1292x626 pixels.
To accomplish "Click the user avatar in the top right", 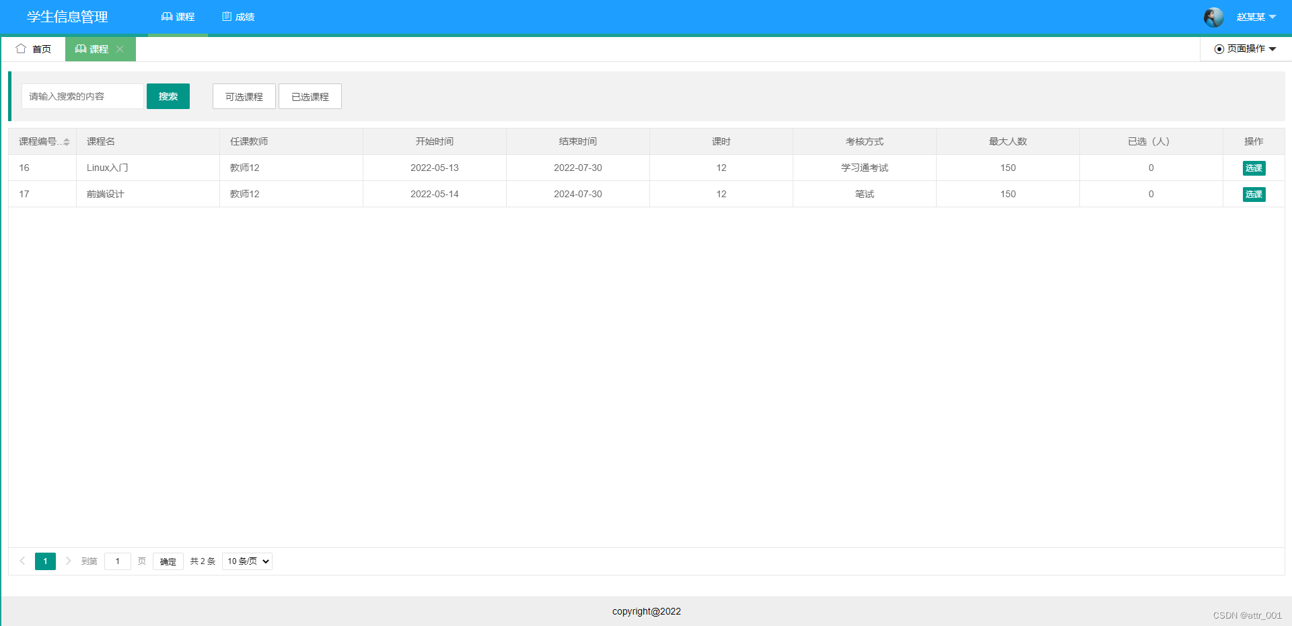I will (x=1213, y=17).
